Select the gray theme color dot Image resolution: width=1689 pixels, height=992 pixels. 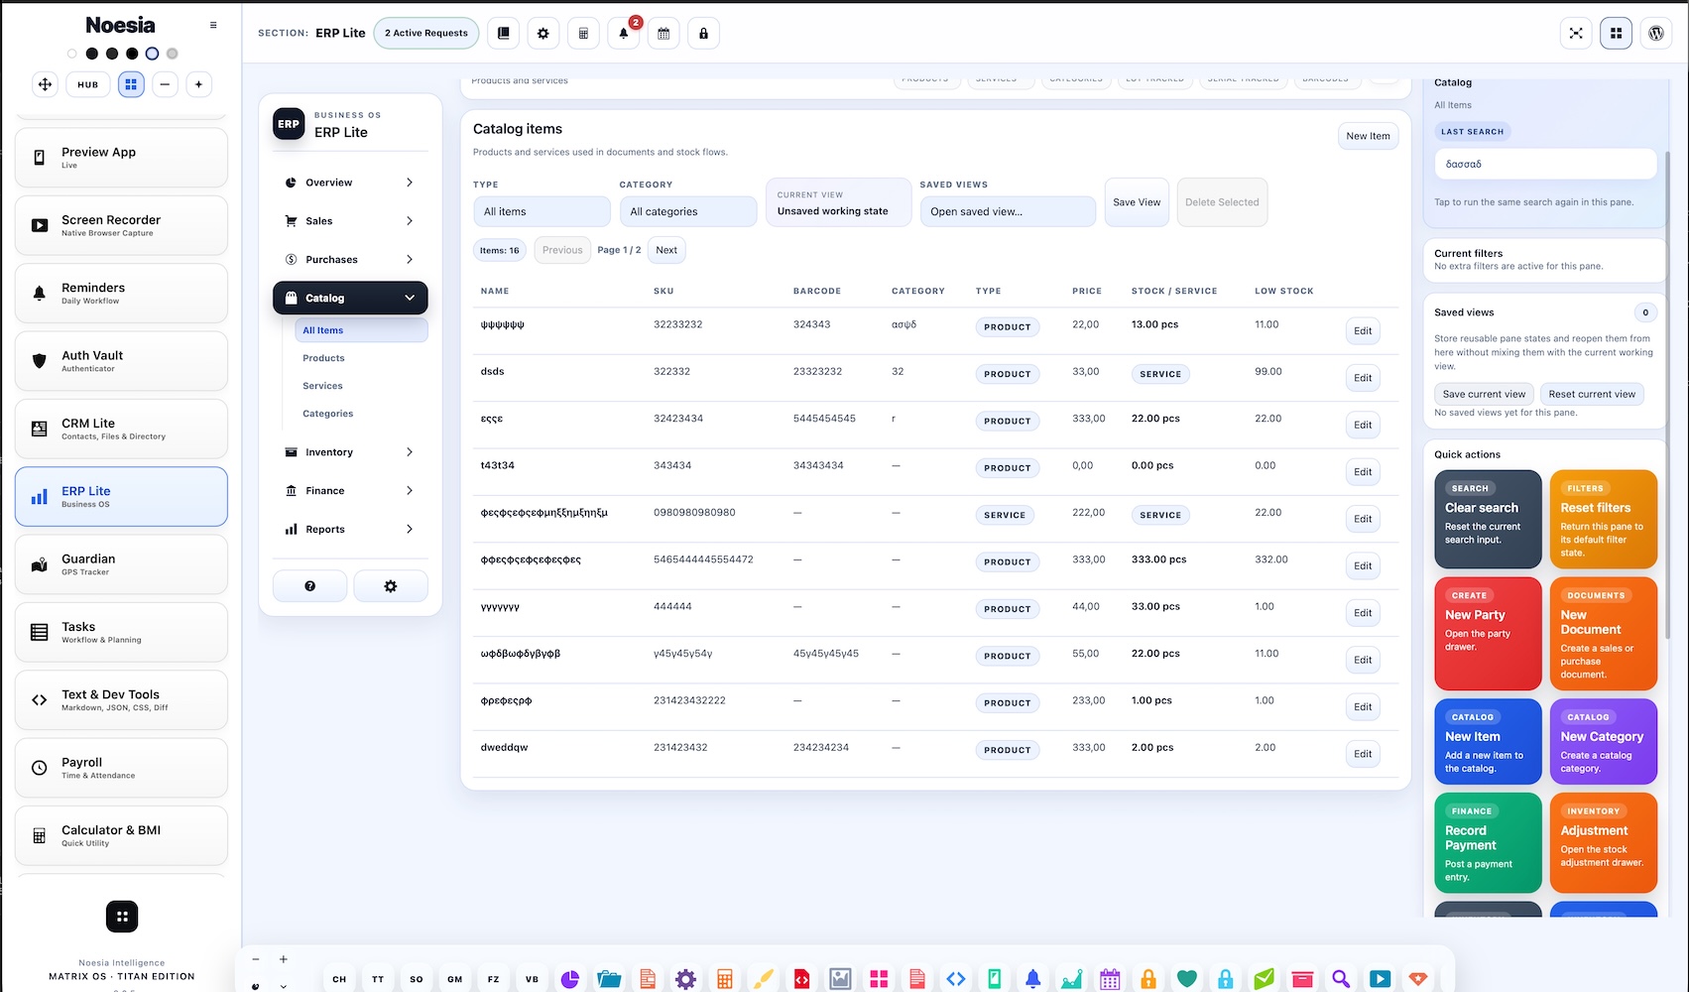172,54
